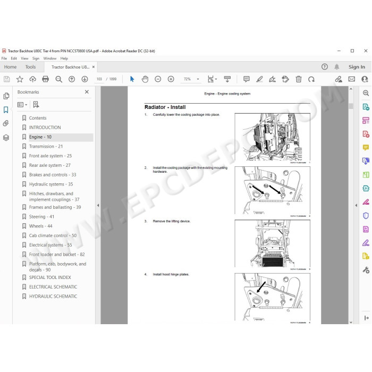The width and height of the screenshot is (372, 372).
Task: Open more tools wrench icon
Action: (x=366, y=270)
